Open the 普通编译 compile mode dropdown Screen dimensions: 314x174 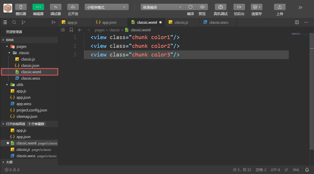pos(162,7)
